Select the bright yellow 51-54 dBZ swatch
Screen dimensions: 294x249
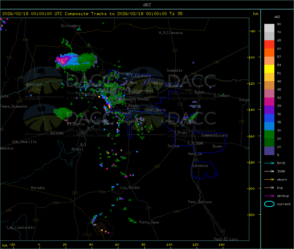coord(269,69)
